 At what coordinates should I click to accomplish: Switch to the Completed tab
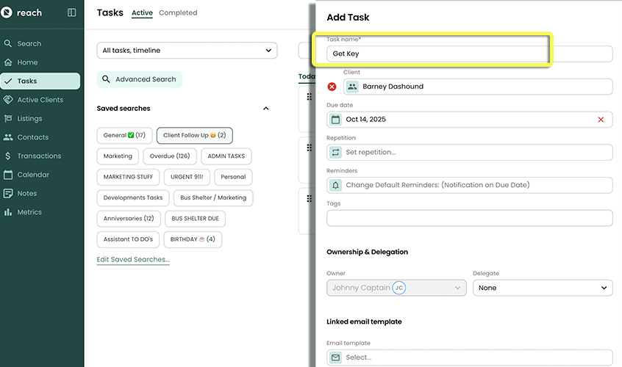point(178,12)
